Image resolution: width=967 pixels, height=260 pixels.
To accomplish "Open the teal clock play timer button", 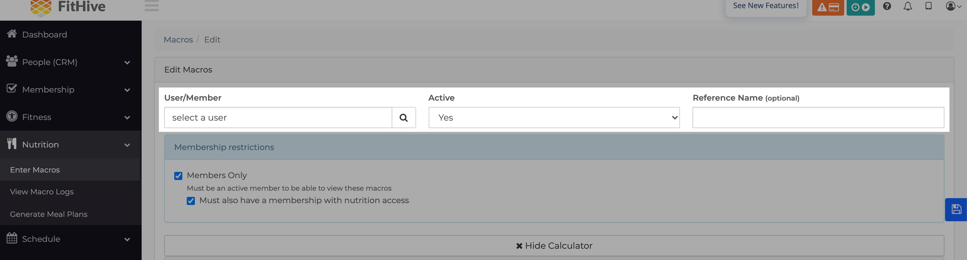I will 860,7.
